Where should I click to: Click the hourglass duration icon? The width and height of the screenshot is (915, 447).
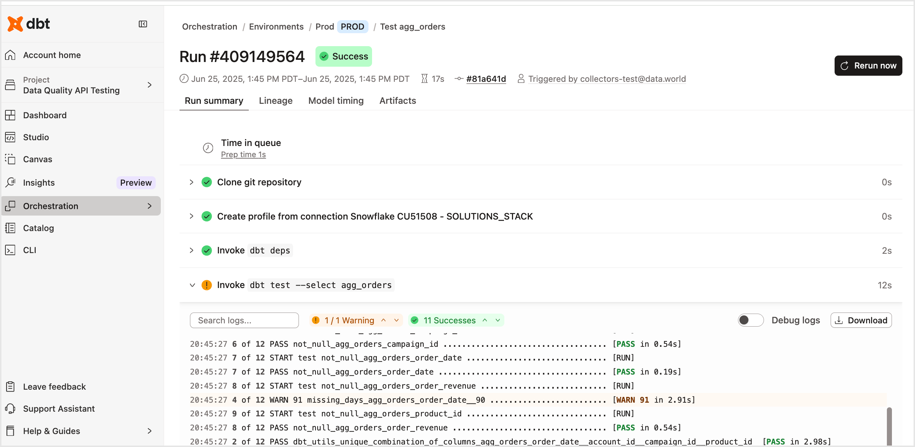click(424, 79)
